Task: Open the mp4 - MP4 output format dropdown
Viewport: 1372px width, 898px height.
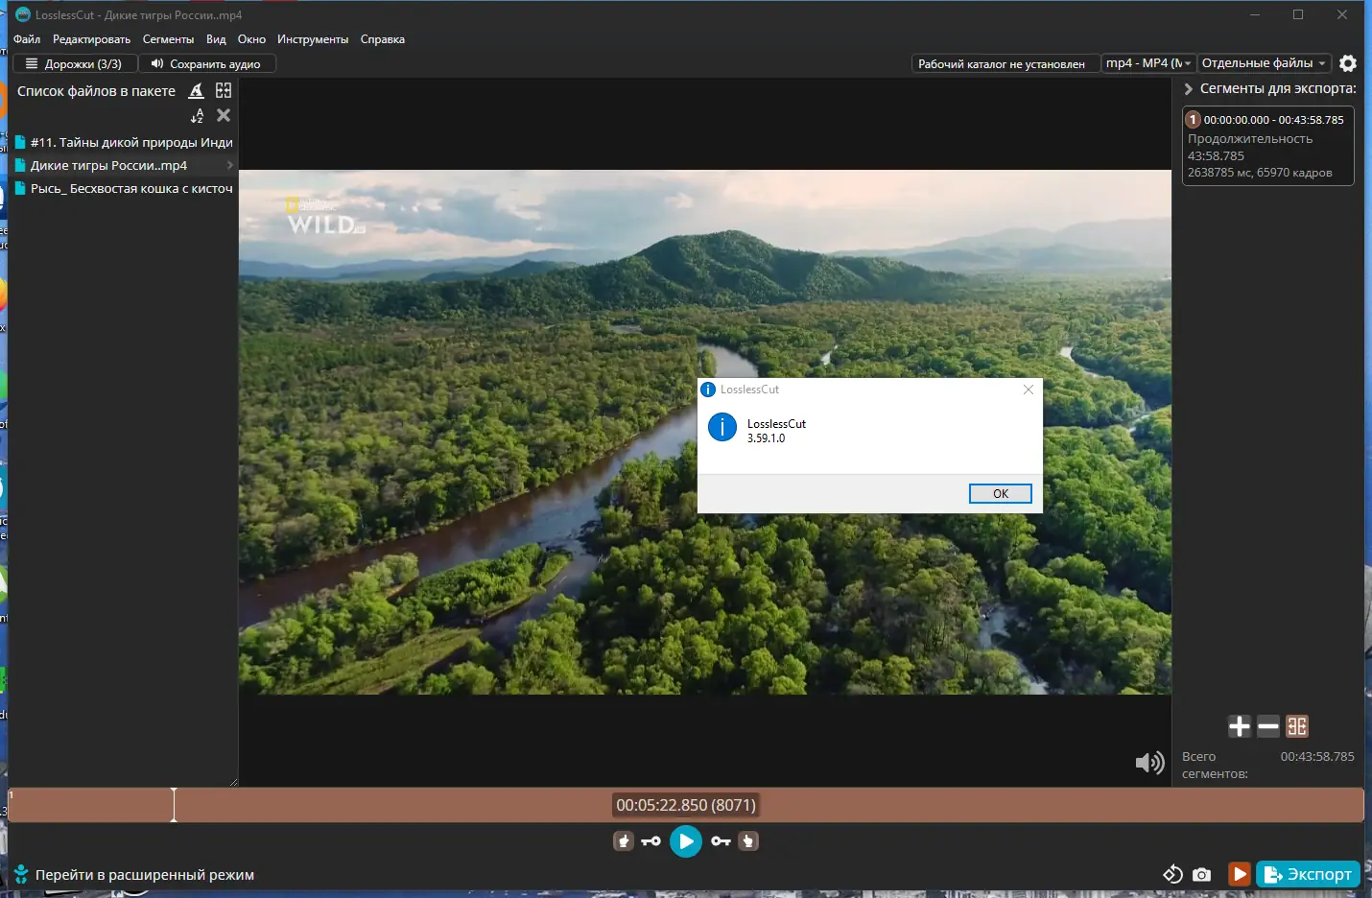Action: 1148,62
